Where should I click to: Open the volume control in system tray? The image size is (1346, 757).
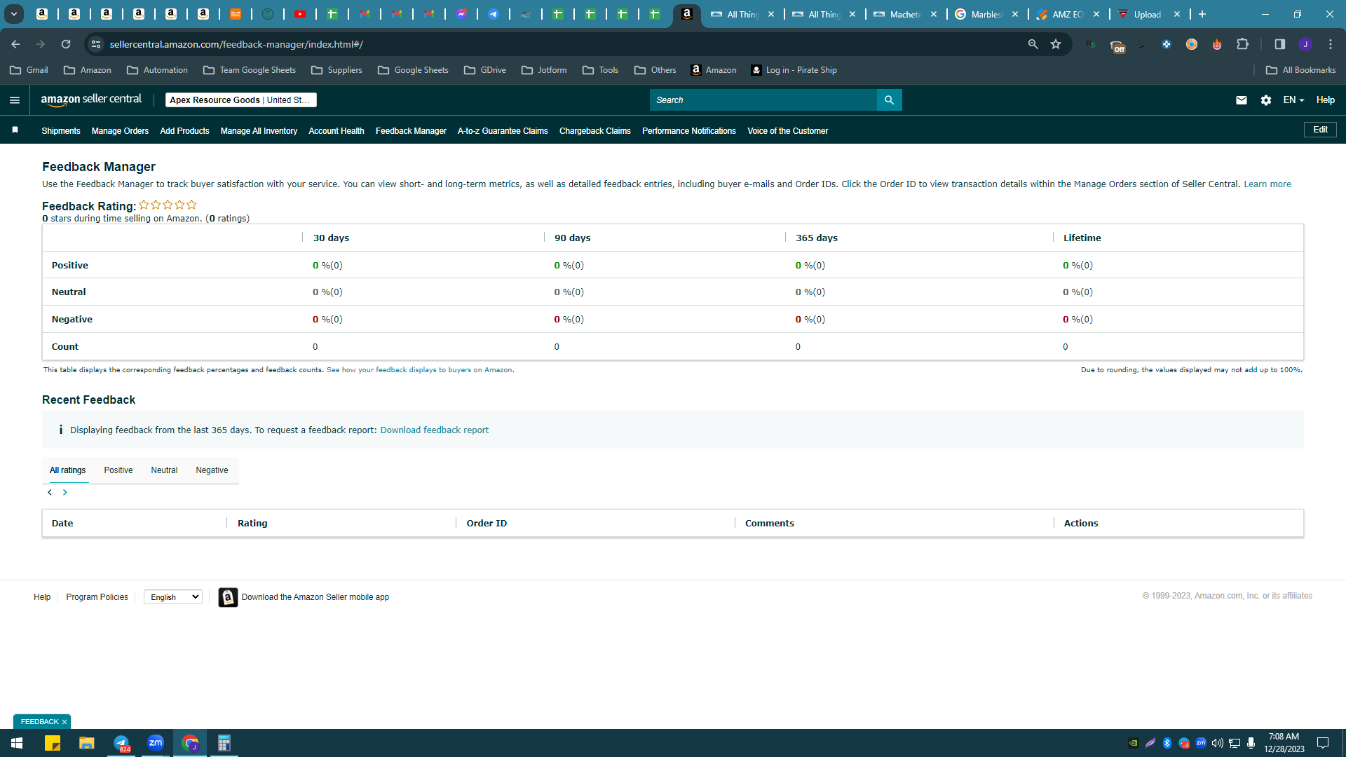click(x=1217, y=743)
